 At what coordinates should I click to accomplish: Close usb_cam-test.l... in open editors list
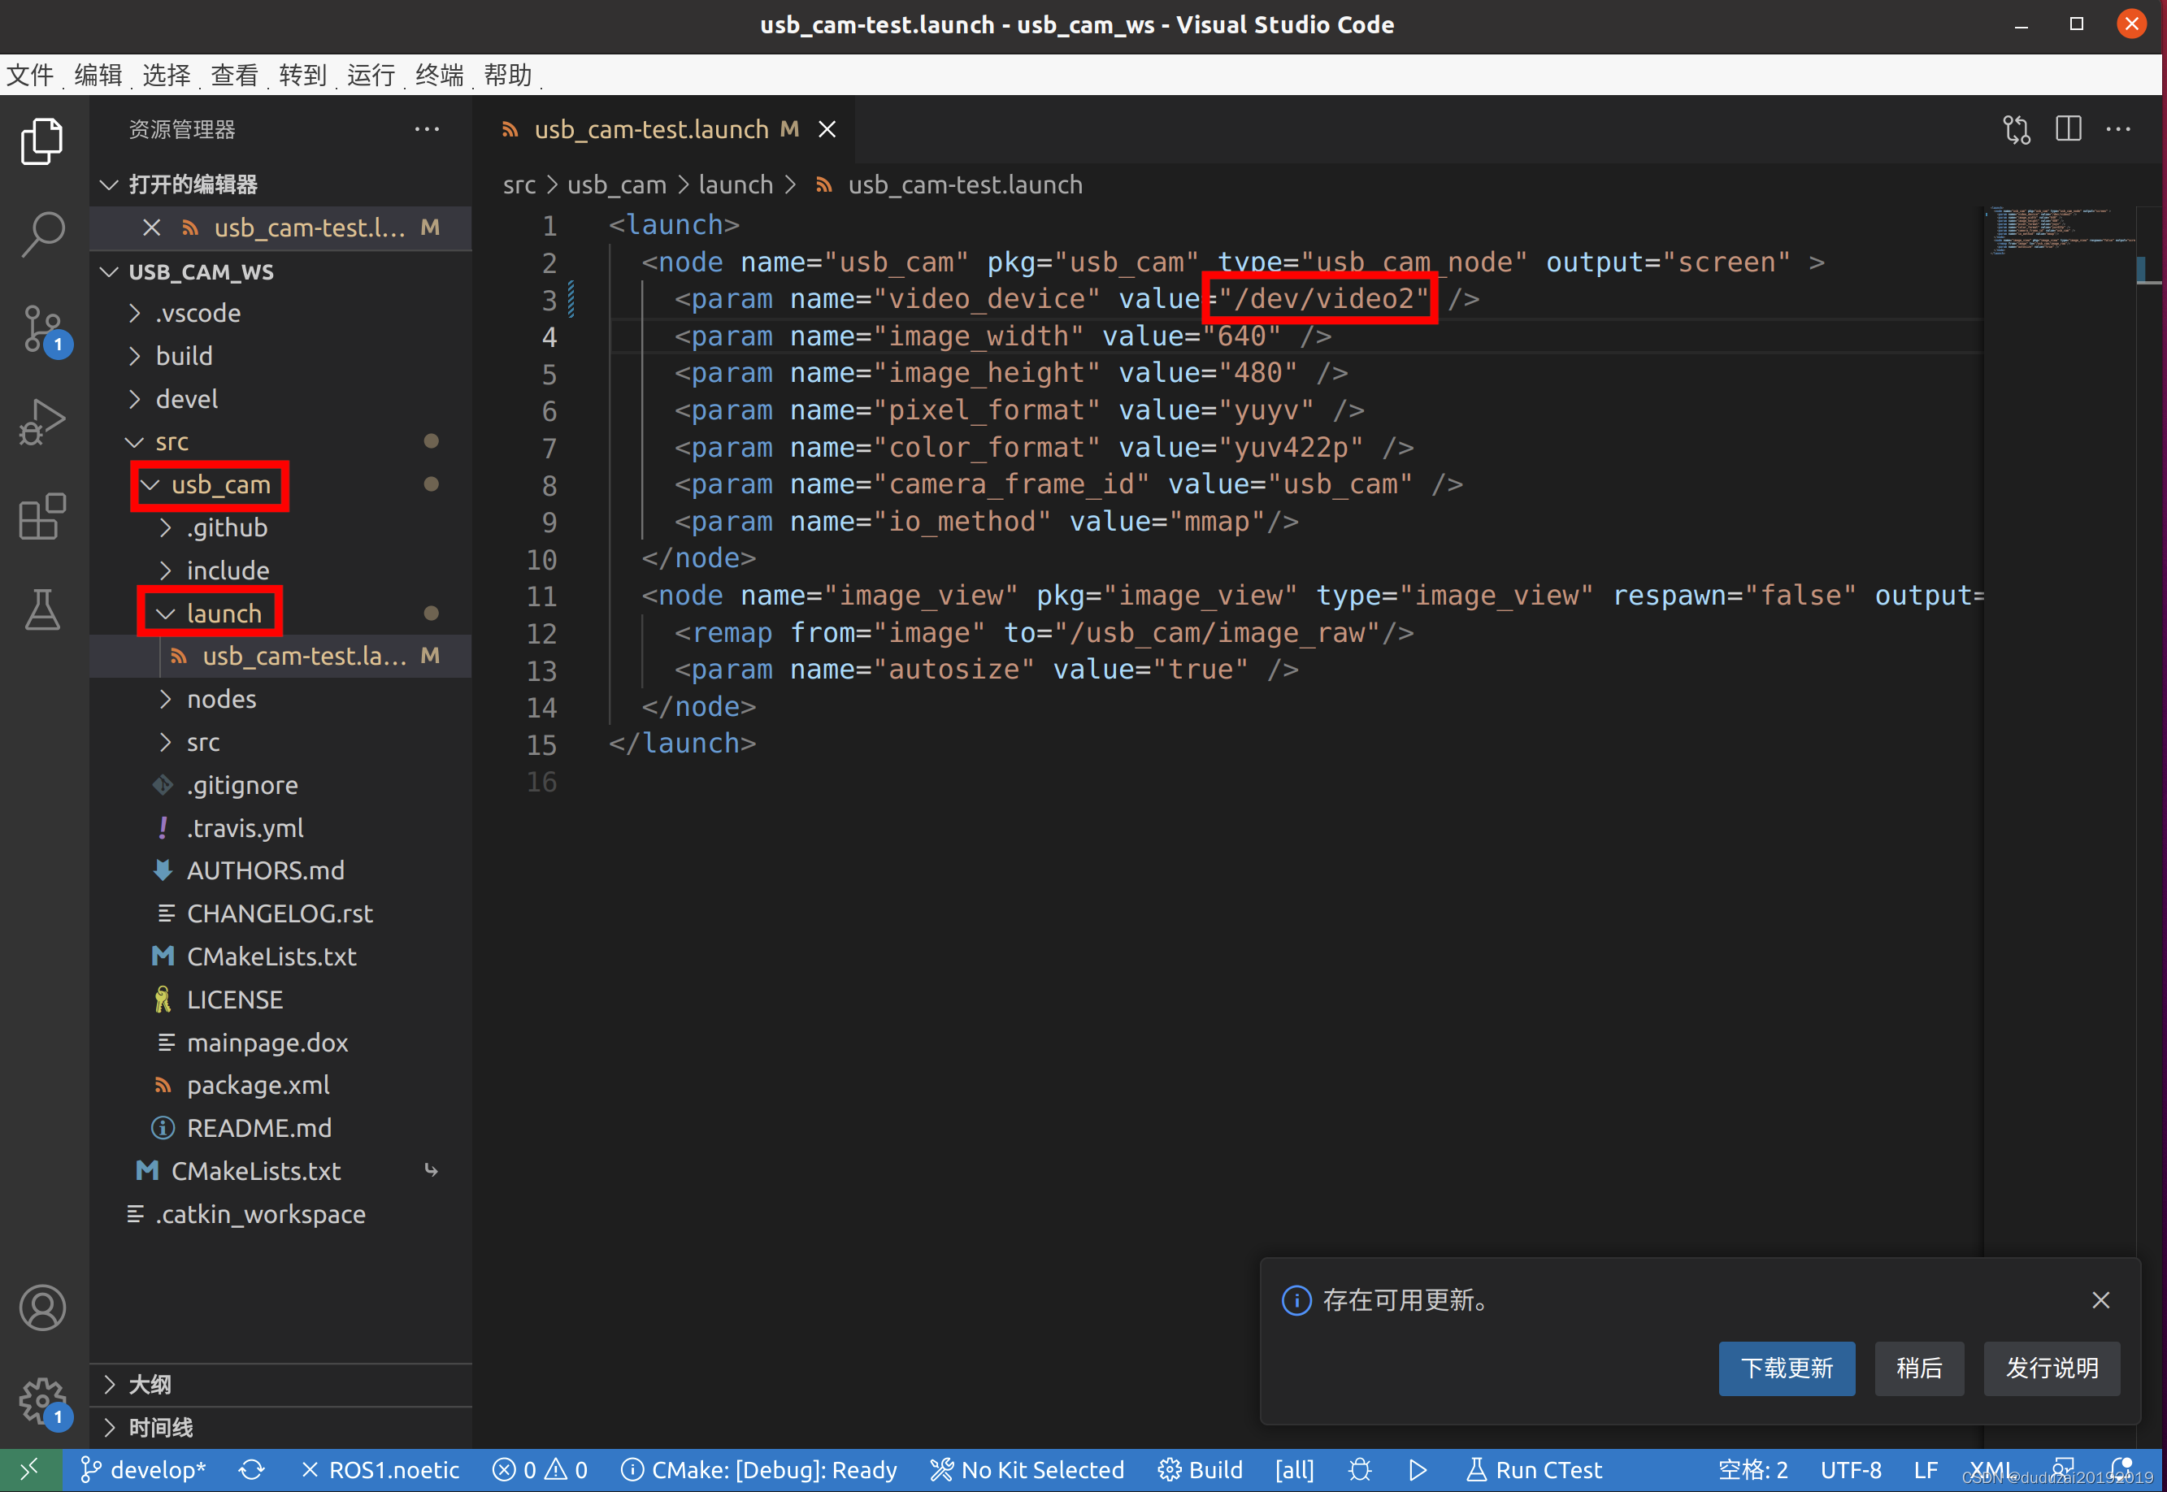(151, 228)
